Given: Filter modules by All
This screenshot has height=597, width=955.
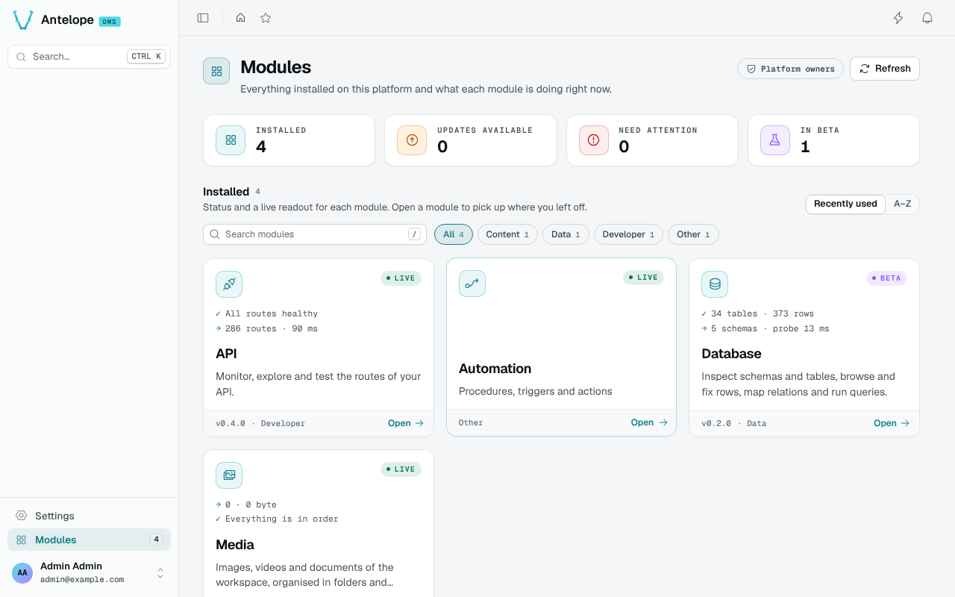Looking at the screenshot, I should pyautogui.click(x=454, y=234).
